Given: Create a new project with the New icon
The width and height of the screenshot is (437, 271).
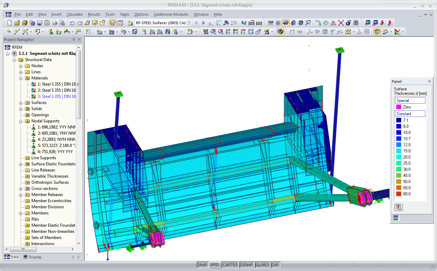Looking at the screenshot, I should pyautogui.click(x=9, y=22).
